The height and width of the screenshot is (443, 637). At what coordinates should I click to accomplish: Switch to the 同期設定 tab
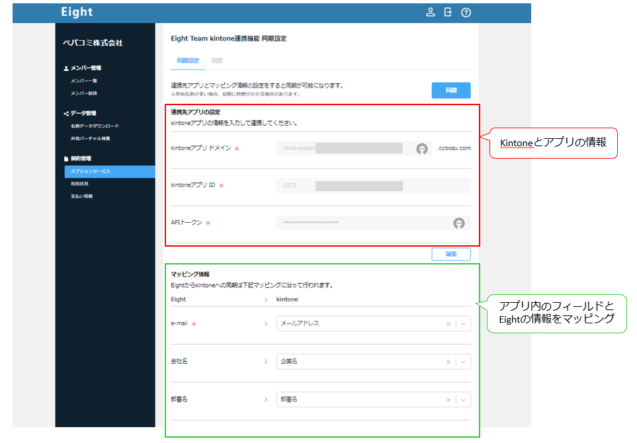pos(188,61)
